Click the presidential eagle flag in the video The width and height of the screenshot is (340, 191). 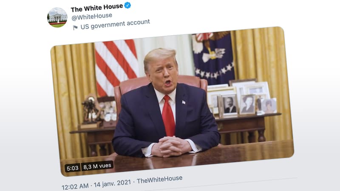click(x=213, y=58)
